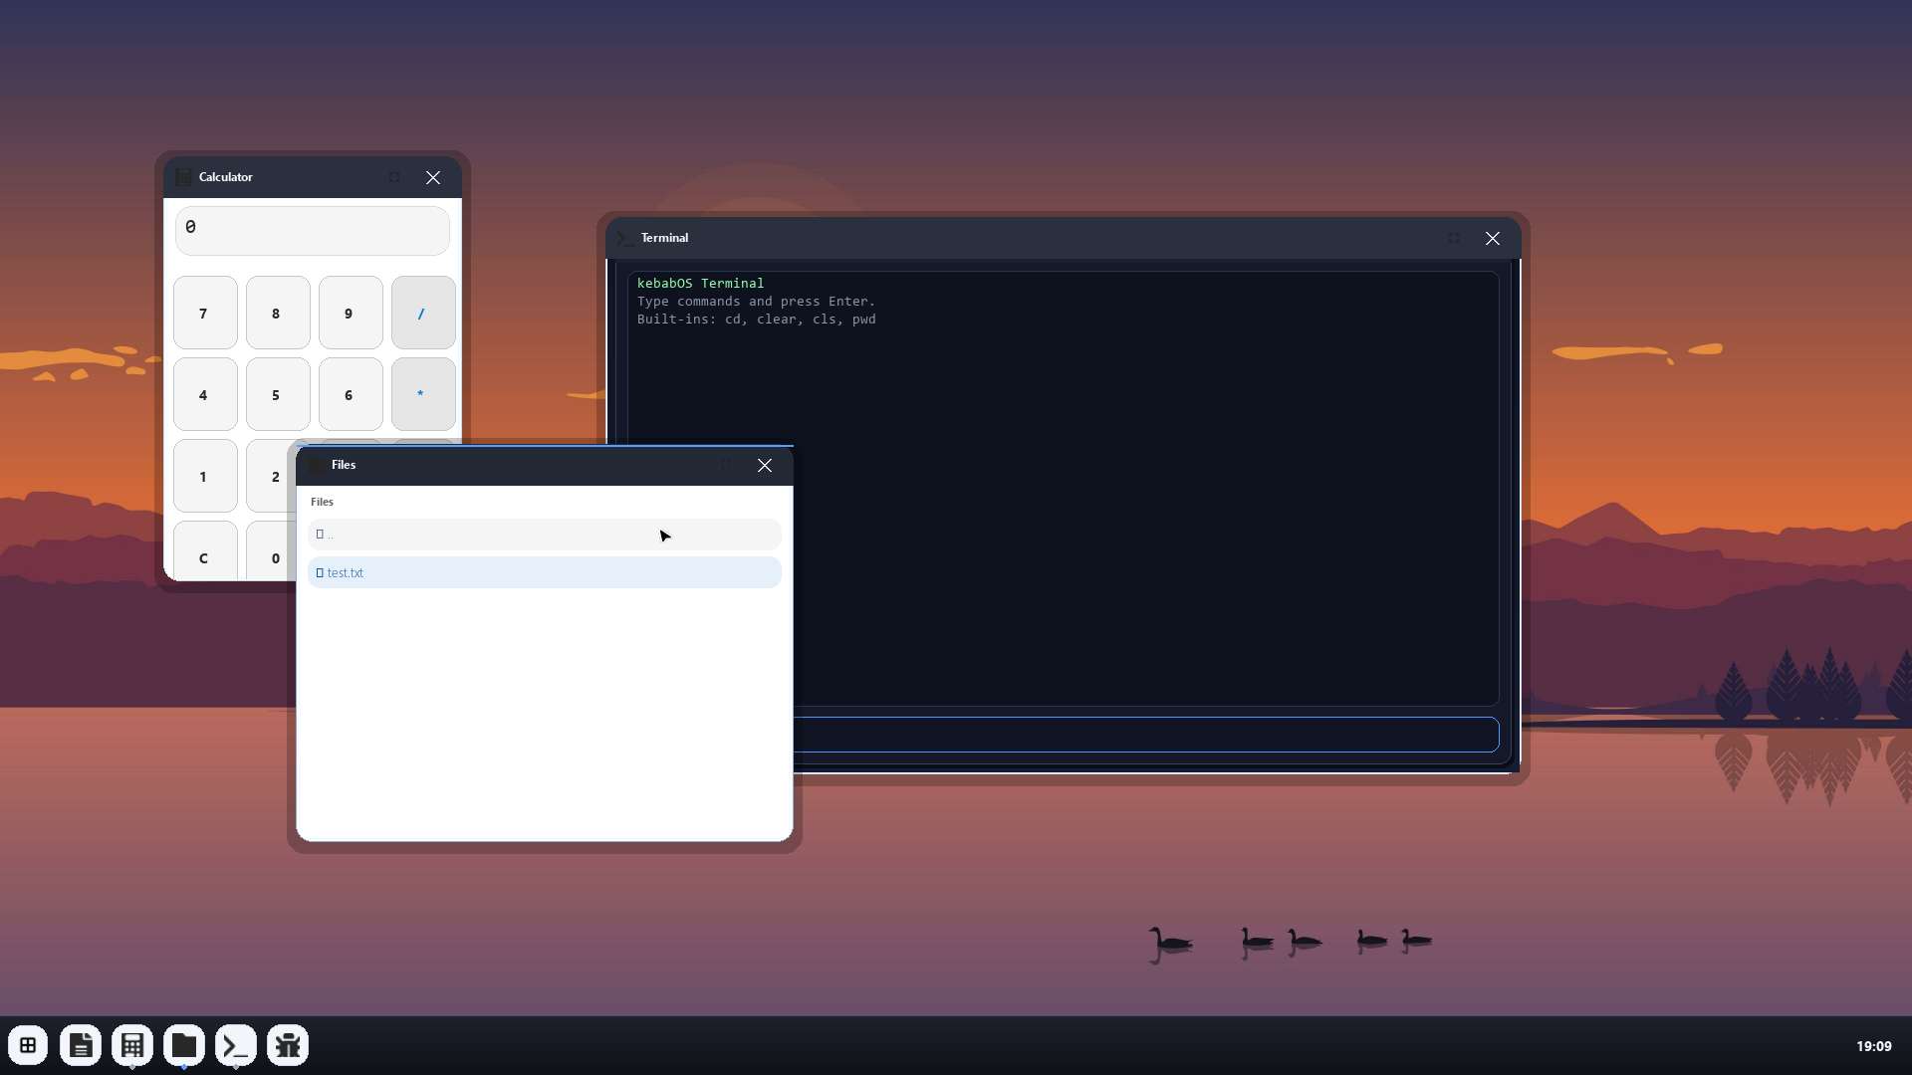Click the Calculator icon in the taskbar

[131, 1045]
